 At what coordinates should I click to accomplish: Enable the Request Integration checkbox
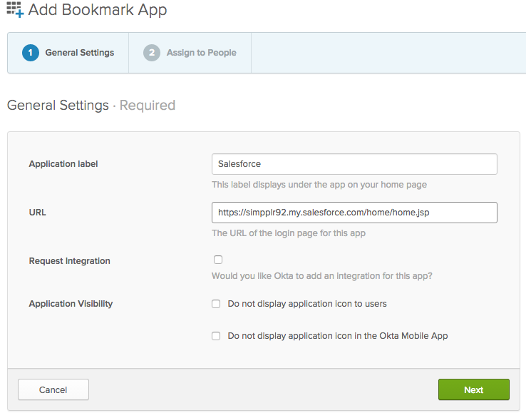pos(218,260)
